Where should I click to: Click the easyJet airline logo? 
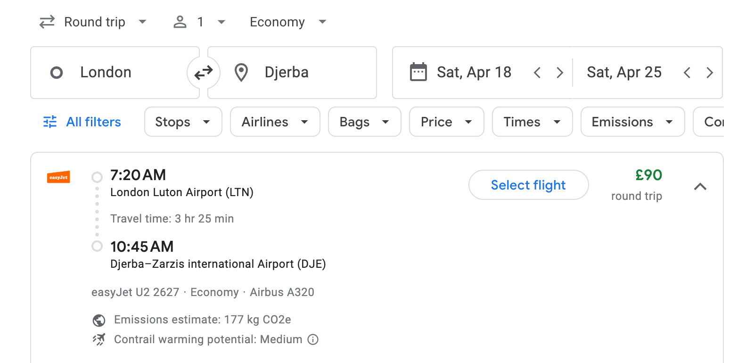[x=58, y=177]
